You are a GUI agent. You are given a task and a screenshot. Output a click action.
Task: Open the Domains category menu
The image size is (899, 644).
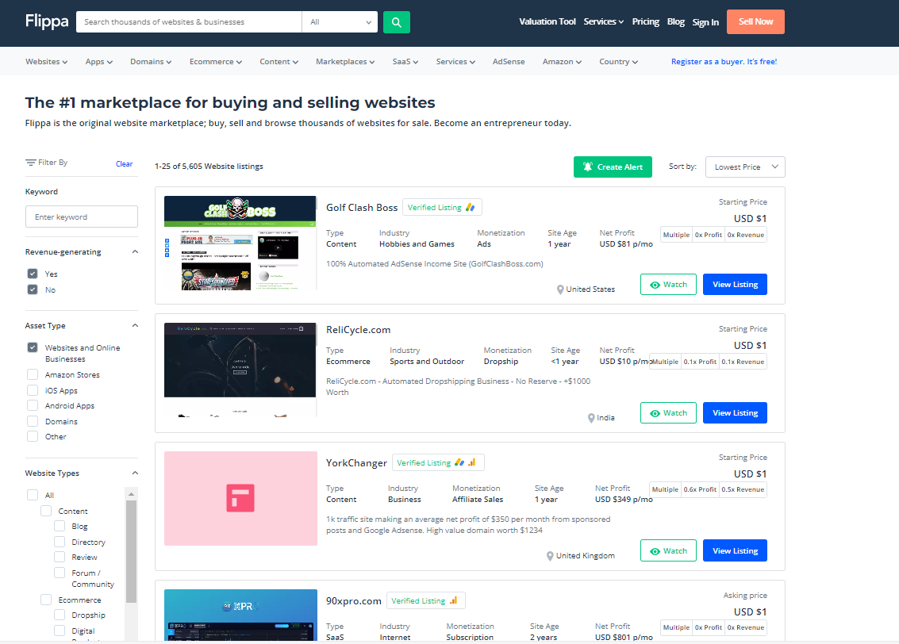tap(151, 61)
